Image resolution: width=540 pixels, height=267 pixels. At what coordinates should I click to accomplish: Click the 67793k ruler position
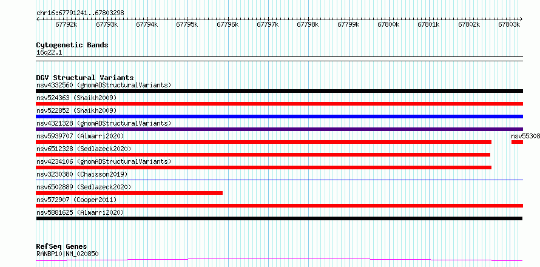pos(107,25)
